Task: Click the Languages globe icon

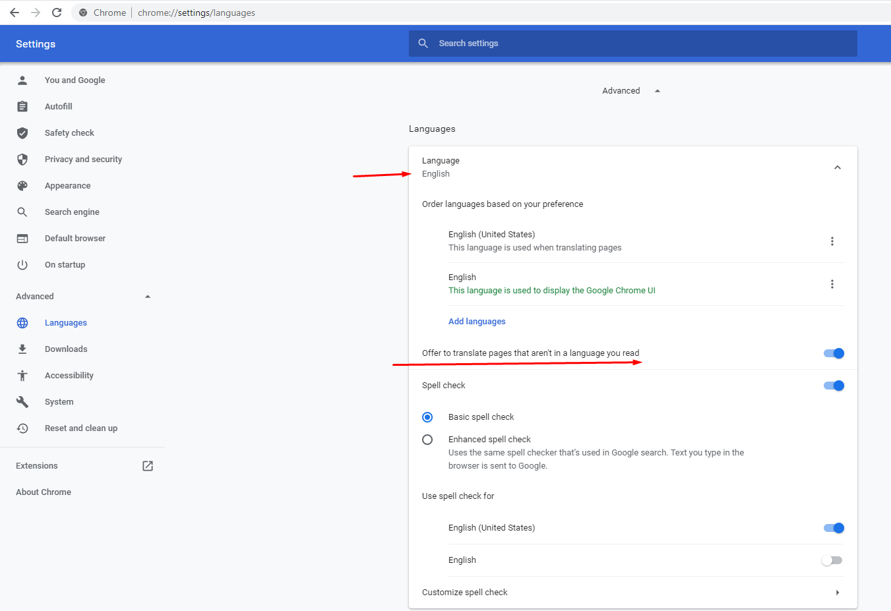Action: pos(22,323)
